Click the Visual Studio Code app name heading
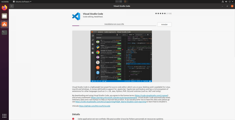This screenshot has height=120, width=235. pos(93,14)
